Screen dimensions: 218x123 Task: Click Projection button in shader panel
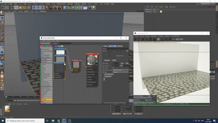(x=108, y=77)
